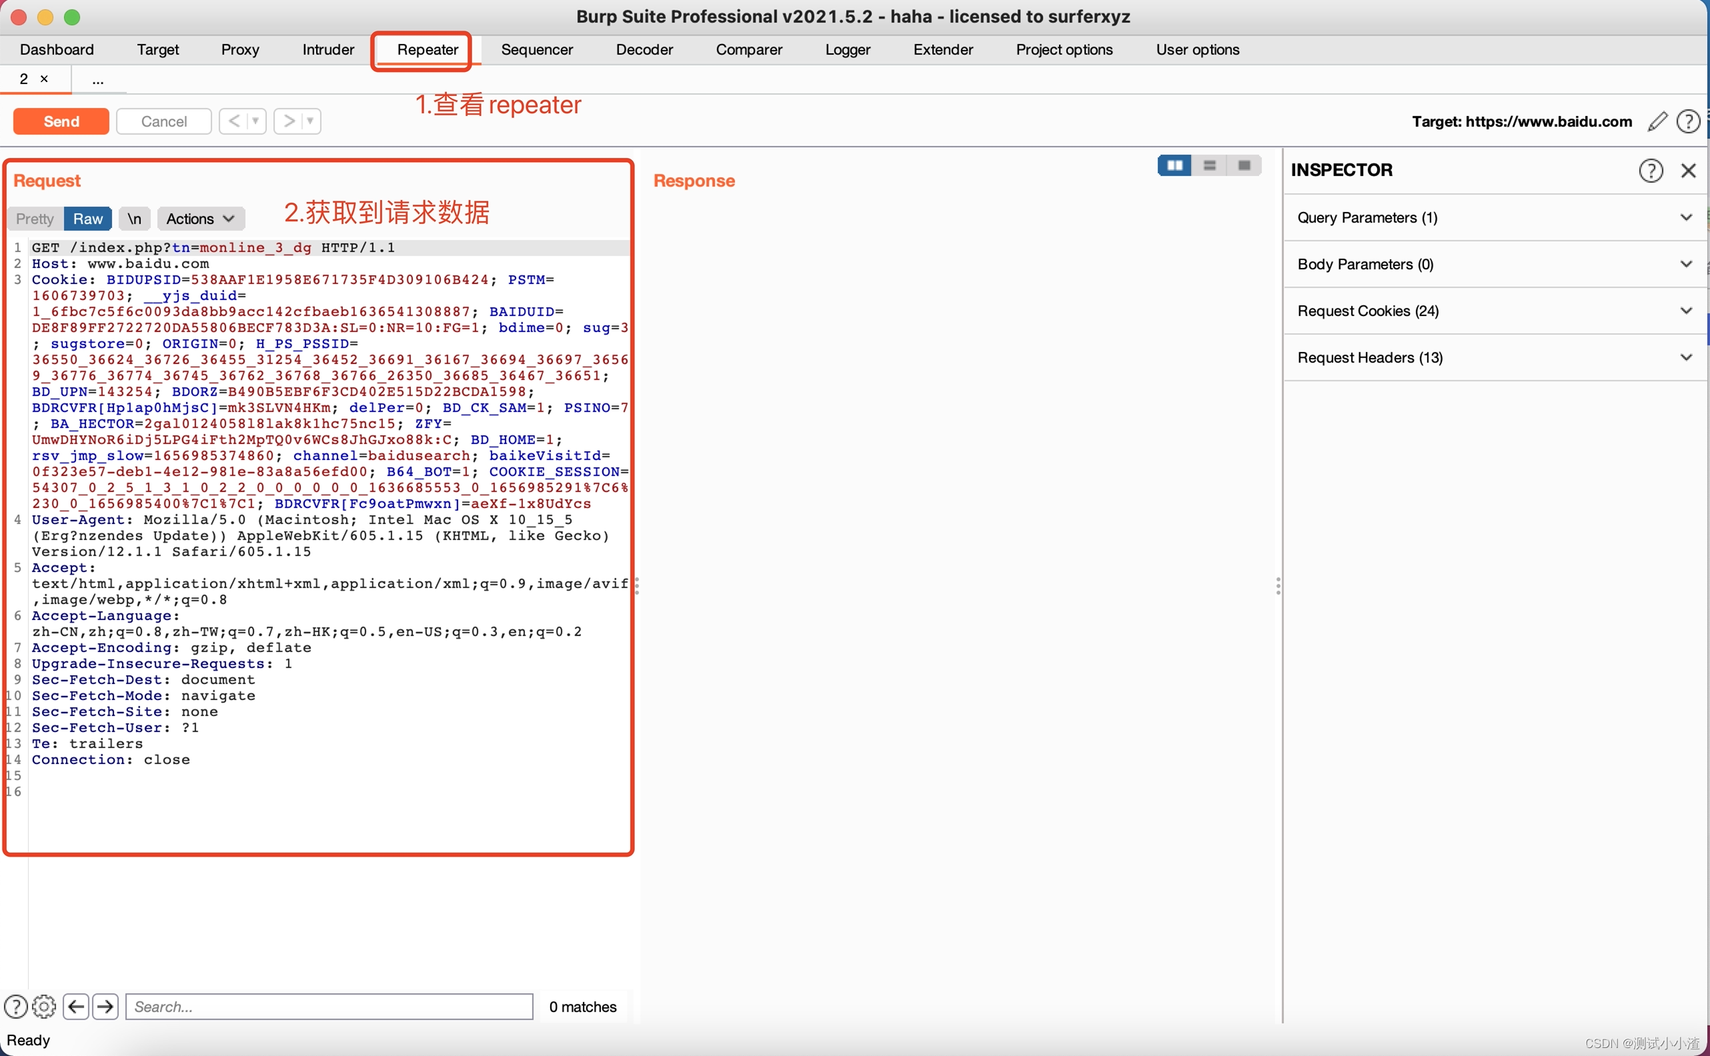Open Repeater help question mark icon

tap(1687, 121)
